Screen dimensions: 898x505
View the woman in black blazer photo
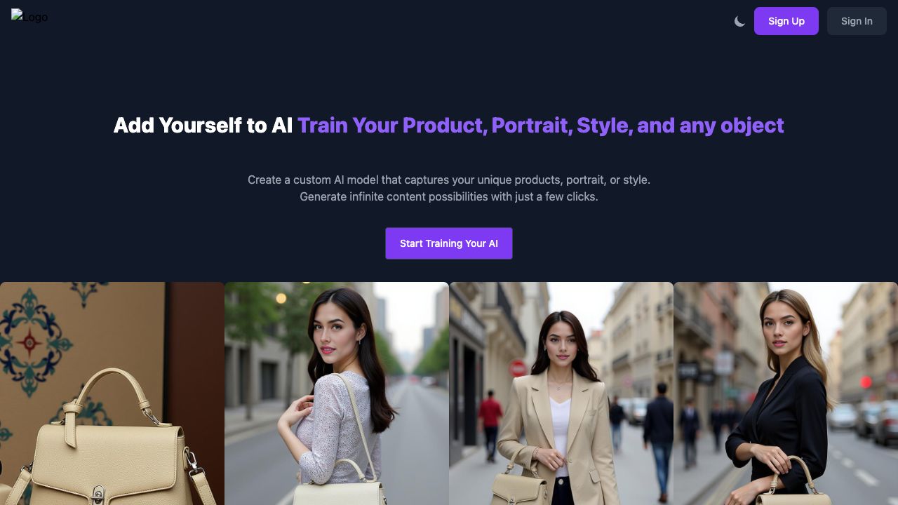coord(786,393)
